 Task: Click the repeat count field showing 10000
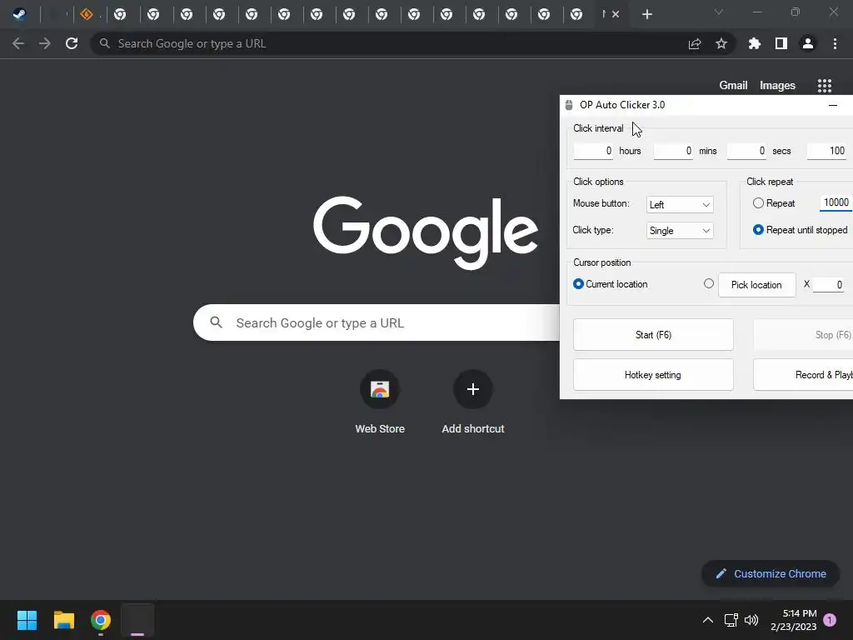tap(836, 202)
